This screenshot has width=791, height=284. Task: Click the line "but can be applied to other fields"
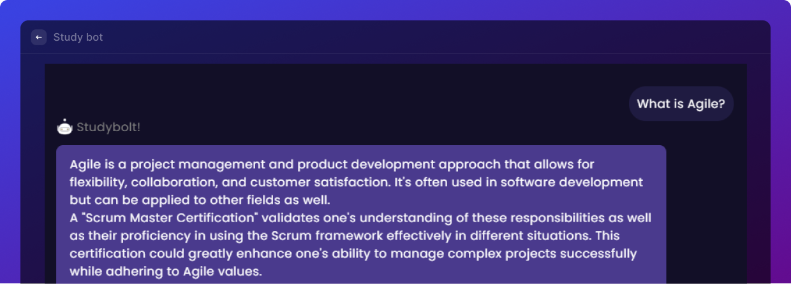[x=176, y=200]
